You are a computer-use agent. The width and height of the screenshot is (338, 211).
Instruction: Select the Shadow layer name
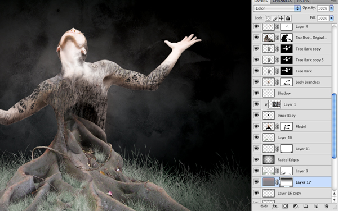[x=284, y=93]
